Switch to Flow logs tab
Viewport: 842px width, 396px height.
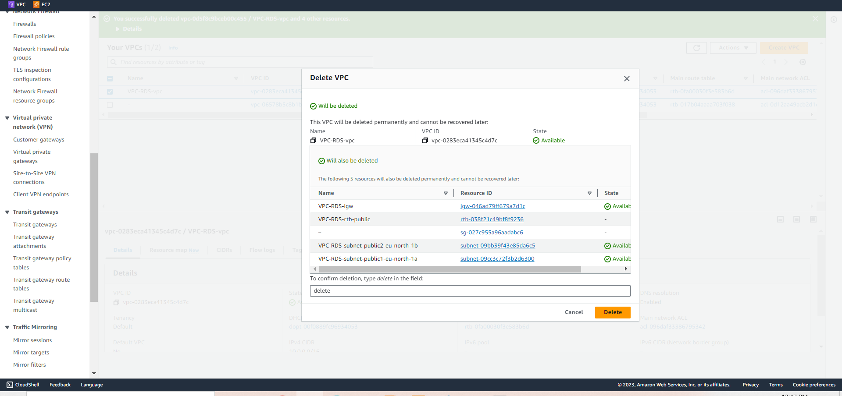pos(262,250)
